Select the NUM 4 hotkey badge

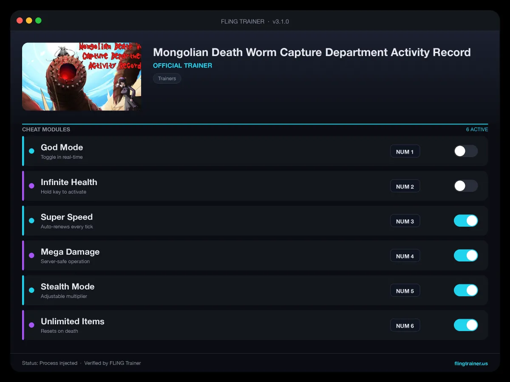[405, 256]
